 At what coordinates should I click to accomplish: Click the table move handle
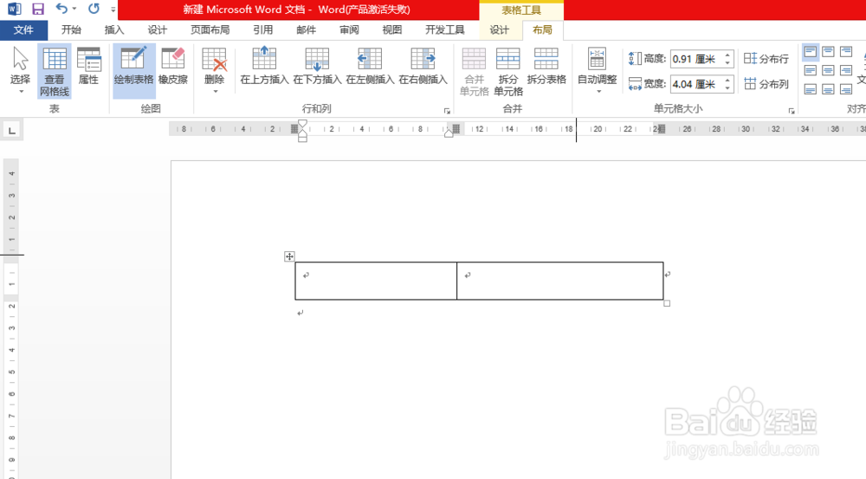(x=289, y=256)
